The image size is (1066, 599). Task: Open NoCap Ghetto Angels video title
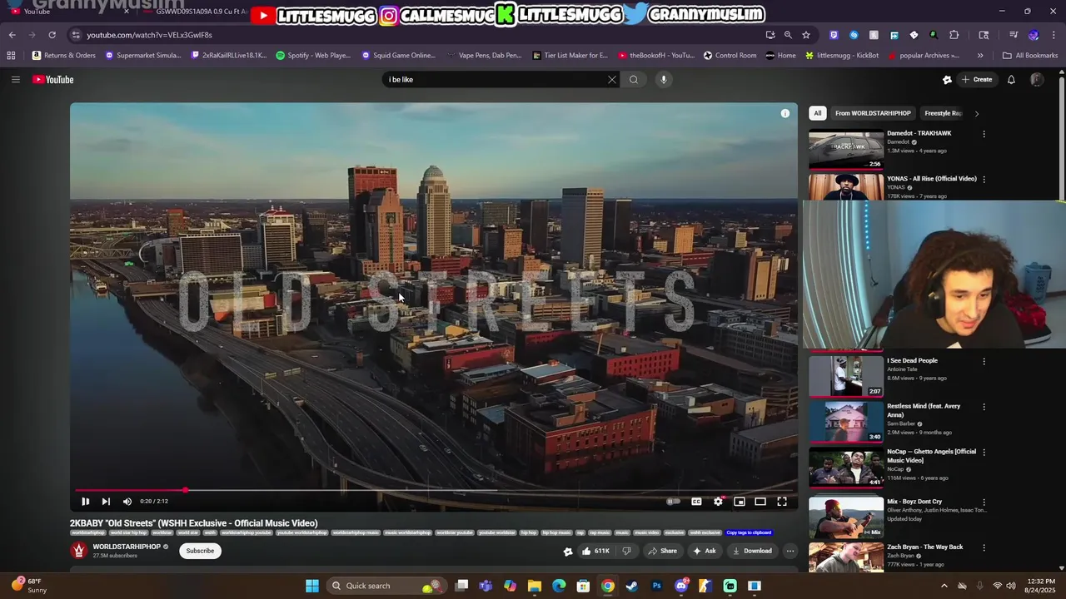[931, 456]
